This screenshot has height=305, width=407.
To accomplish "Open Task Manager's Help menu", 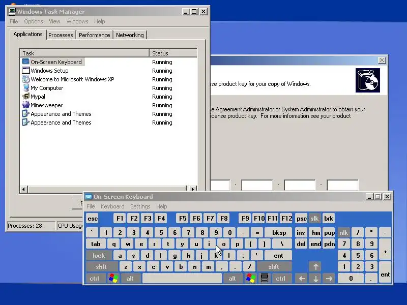I will 99,21.
